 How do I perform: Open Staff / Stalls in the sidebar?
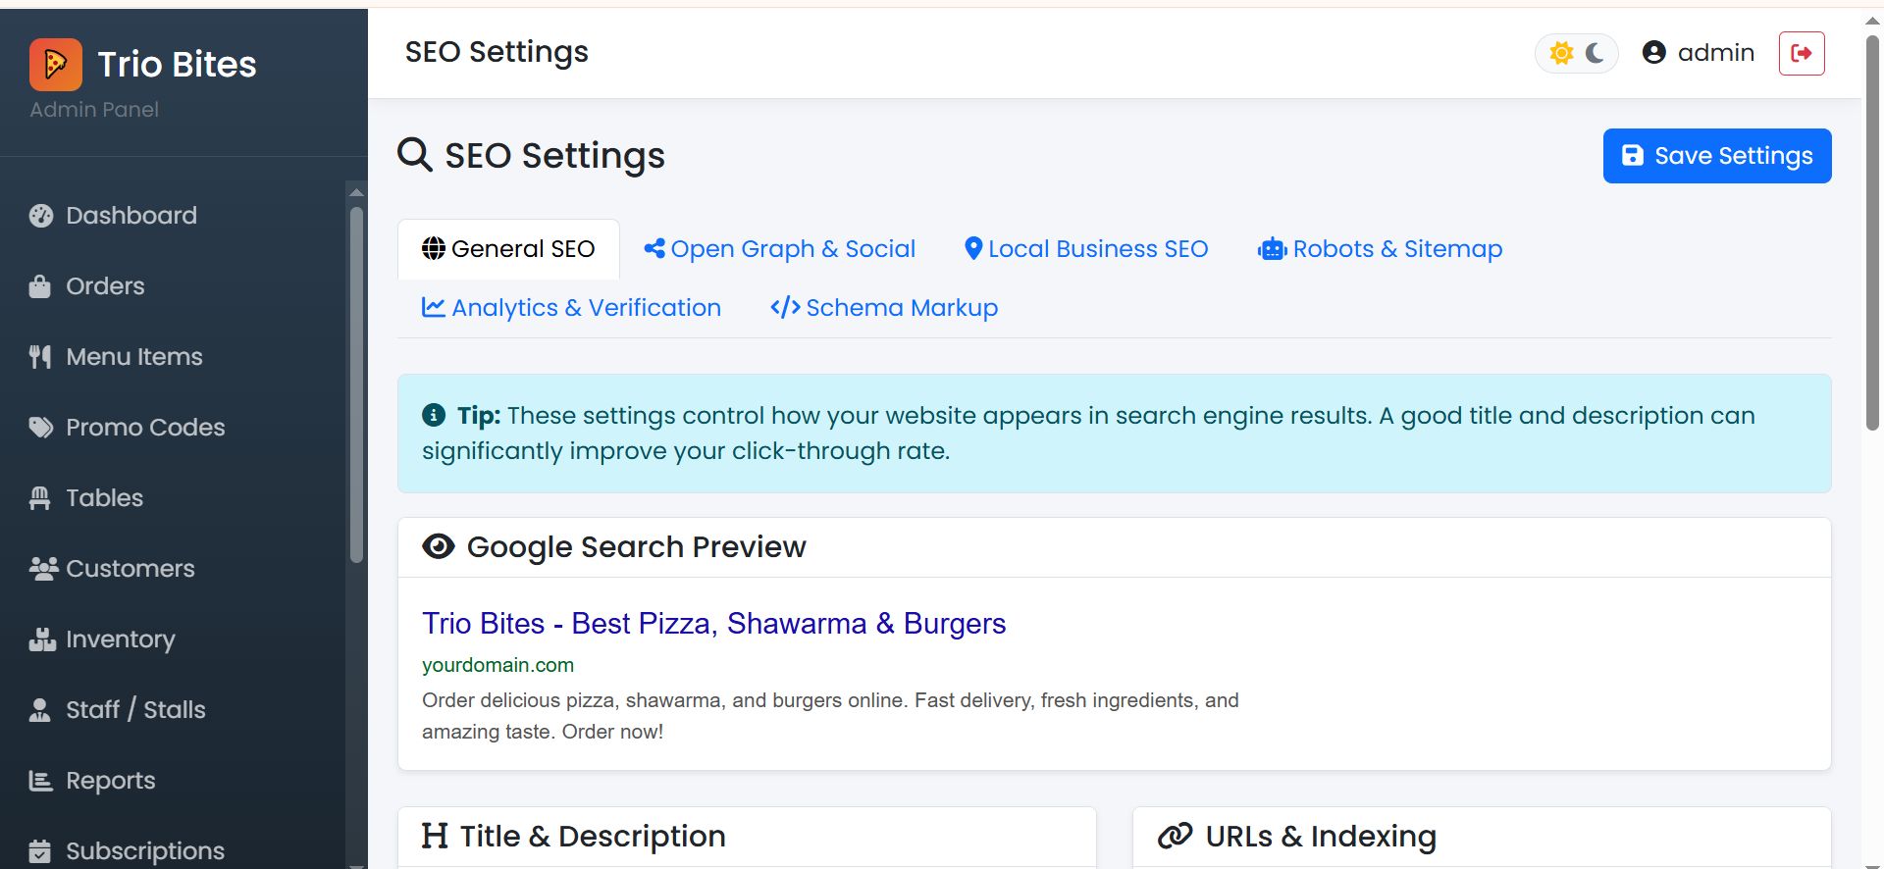(135, 710)
